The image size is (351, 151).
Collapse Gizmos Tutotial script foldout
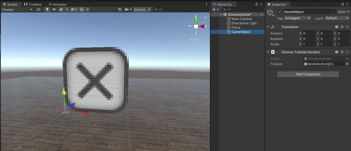268,52
